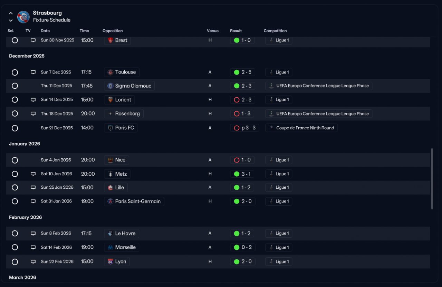Sort fixtures by Date column header
Viewport: 442px width, 287px height.
[45, 31]
